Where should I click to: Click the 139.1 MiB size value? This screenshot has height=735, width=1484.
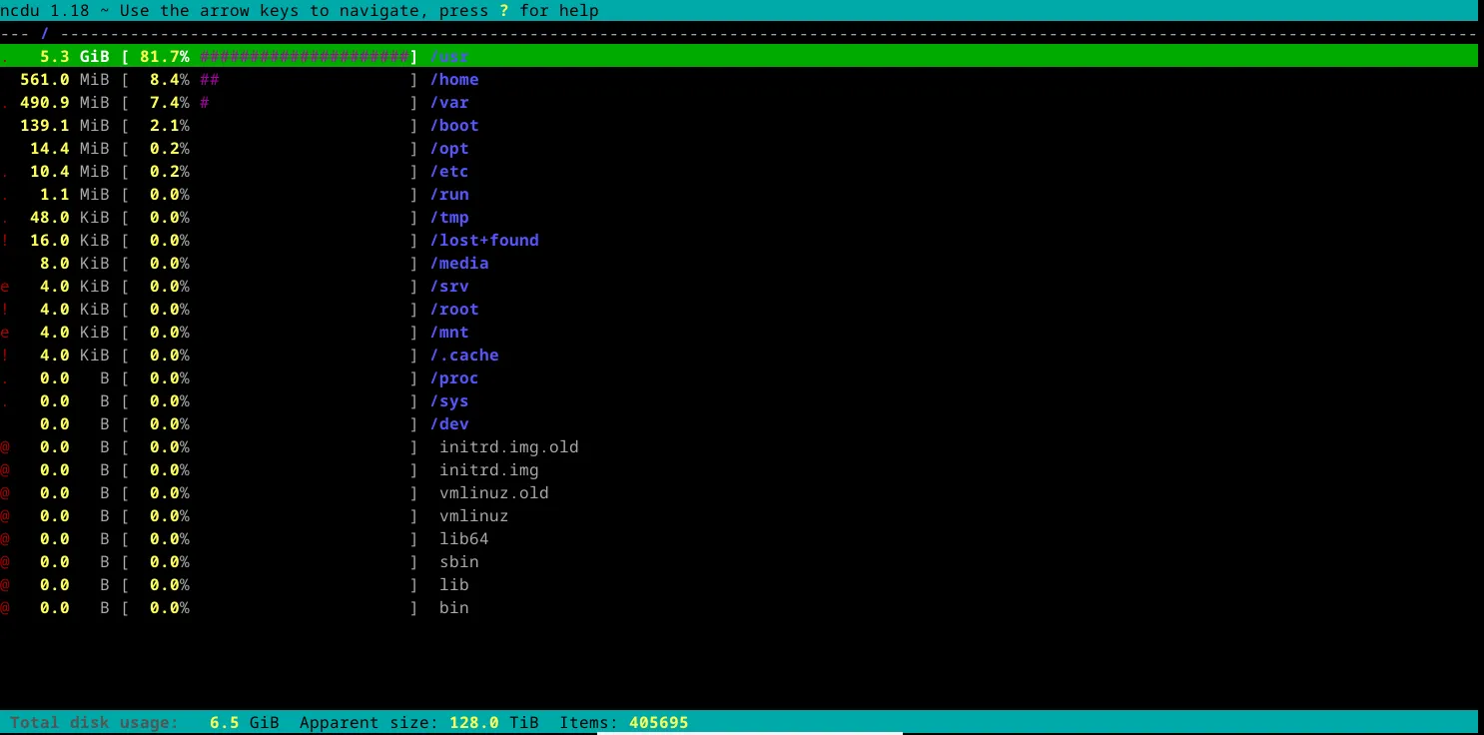click(65, 126)
